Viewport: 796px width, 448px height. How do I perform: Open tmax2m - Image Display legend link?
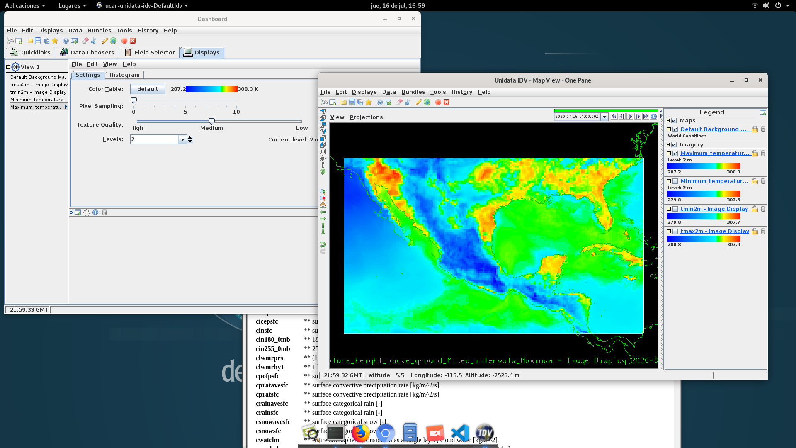[714, 231]
